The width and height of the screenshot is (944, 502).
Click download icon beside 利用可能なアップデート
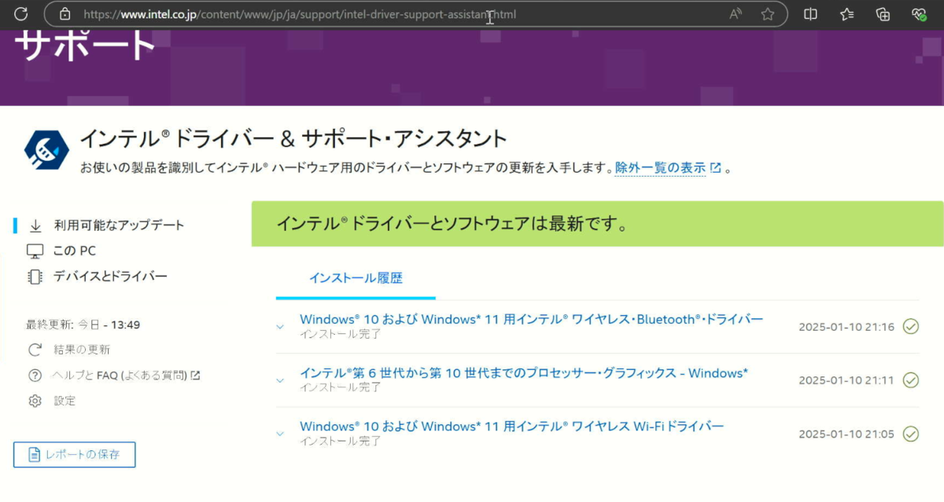tap(35, 225)
